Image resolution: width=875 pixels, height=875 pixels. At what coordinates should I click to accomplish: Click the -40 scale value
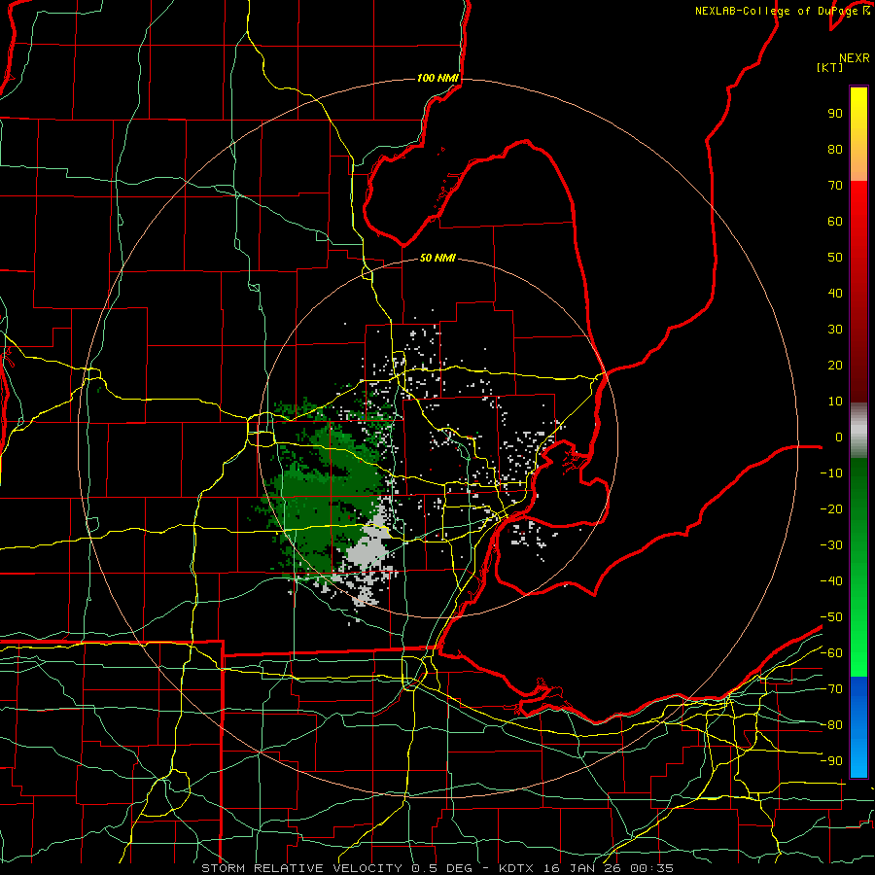831,581
